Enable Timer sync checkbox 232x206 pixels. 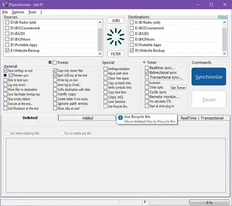[x=147, y=87]
